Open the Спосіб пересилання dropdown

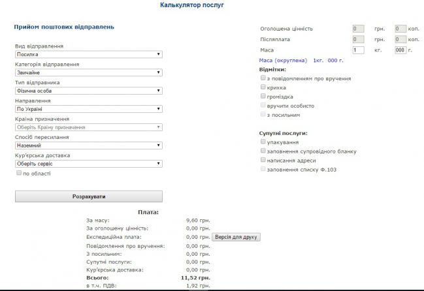pyautogui.click(x=88, y=145)
